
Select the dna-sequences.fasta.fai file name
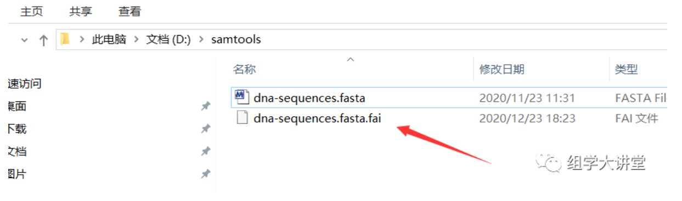tap(317, 118)
